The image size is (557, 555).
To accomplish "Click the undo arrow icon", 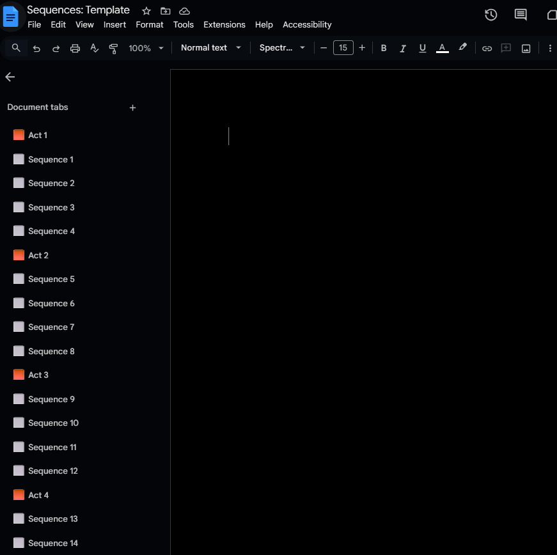I will [x=36, y=48].
